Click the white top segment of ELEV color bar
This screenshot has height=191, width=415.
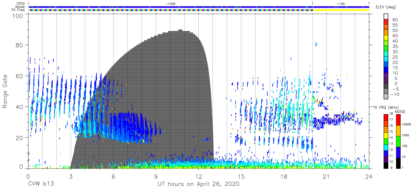click(x=386, y=16)
